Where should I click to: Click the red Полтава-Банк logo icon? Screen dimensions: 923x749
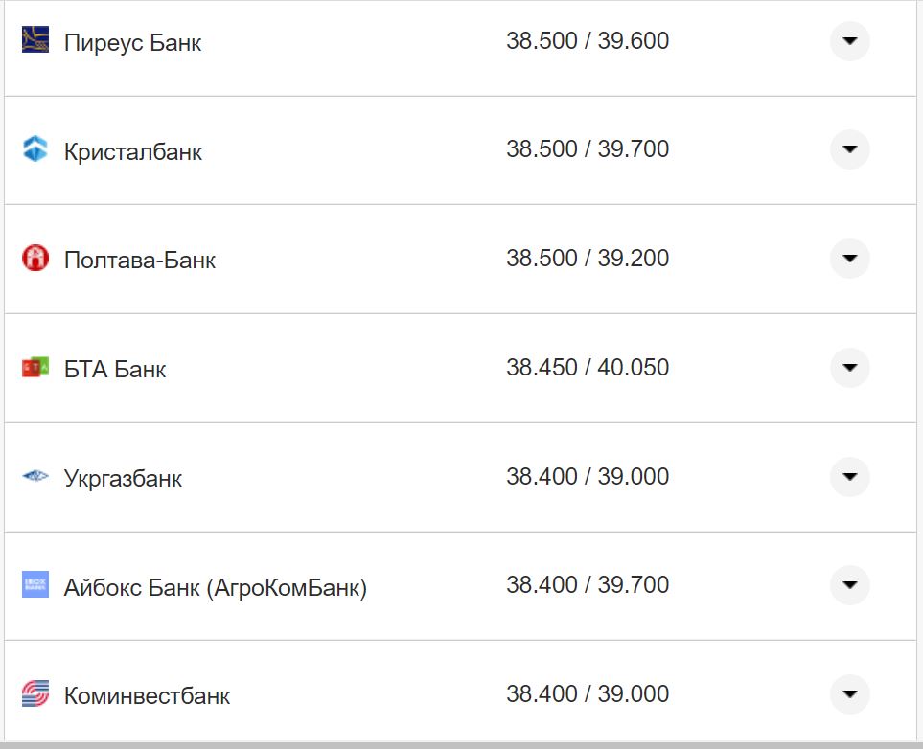pyautogui.click(x=35, y=259)
